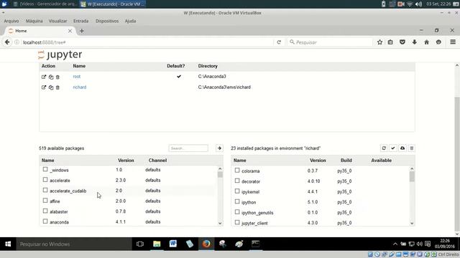Screen dimensions: 460x258
Task: Check the accelerate package box
Action: pyautogui.click(x=45, y=180)
